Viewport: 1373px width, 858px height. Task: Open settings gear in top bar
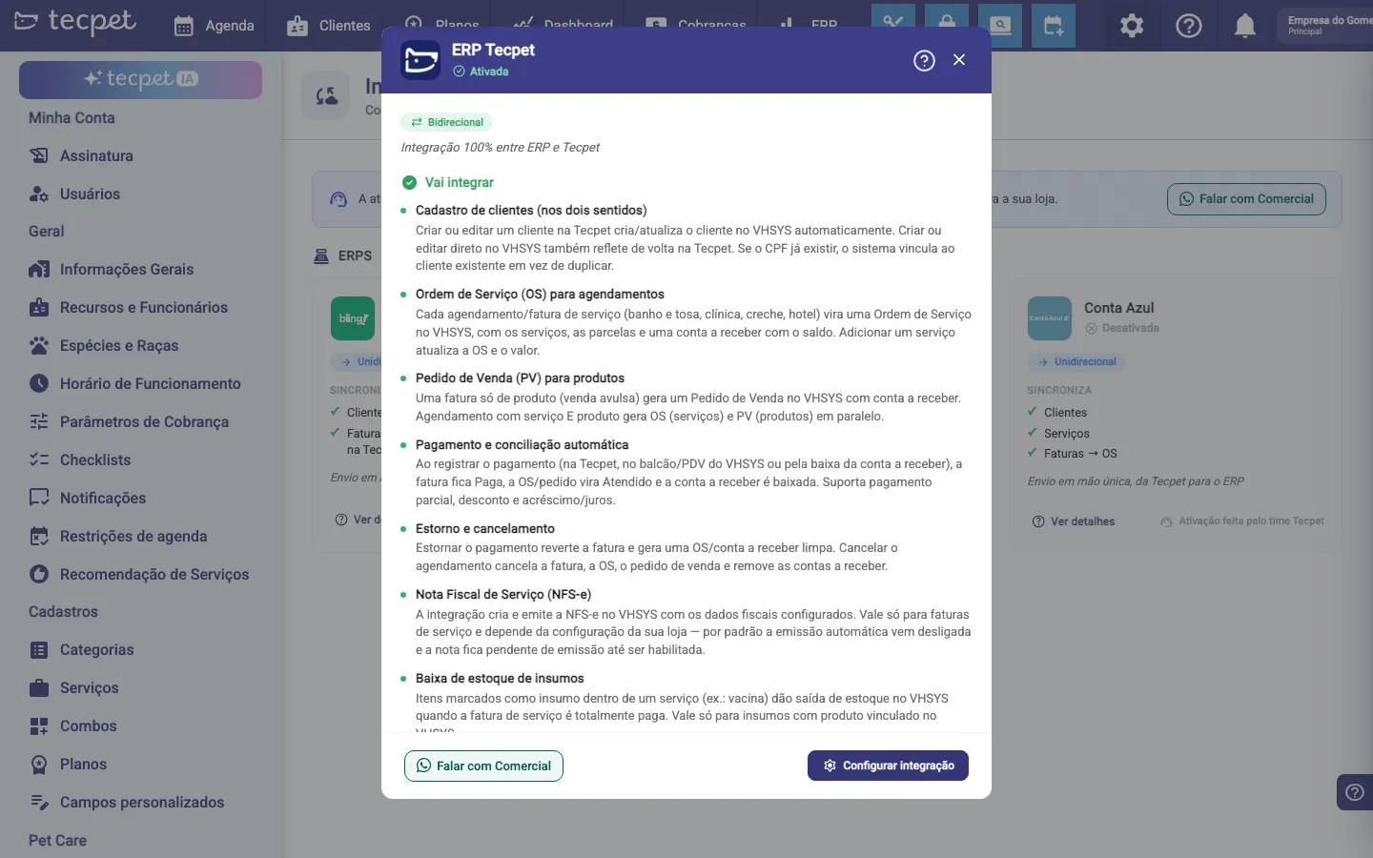click(1132, 26)
